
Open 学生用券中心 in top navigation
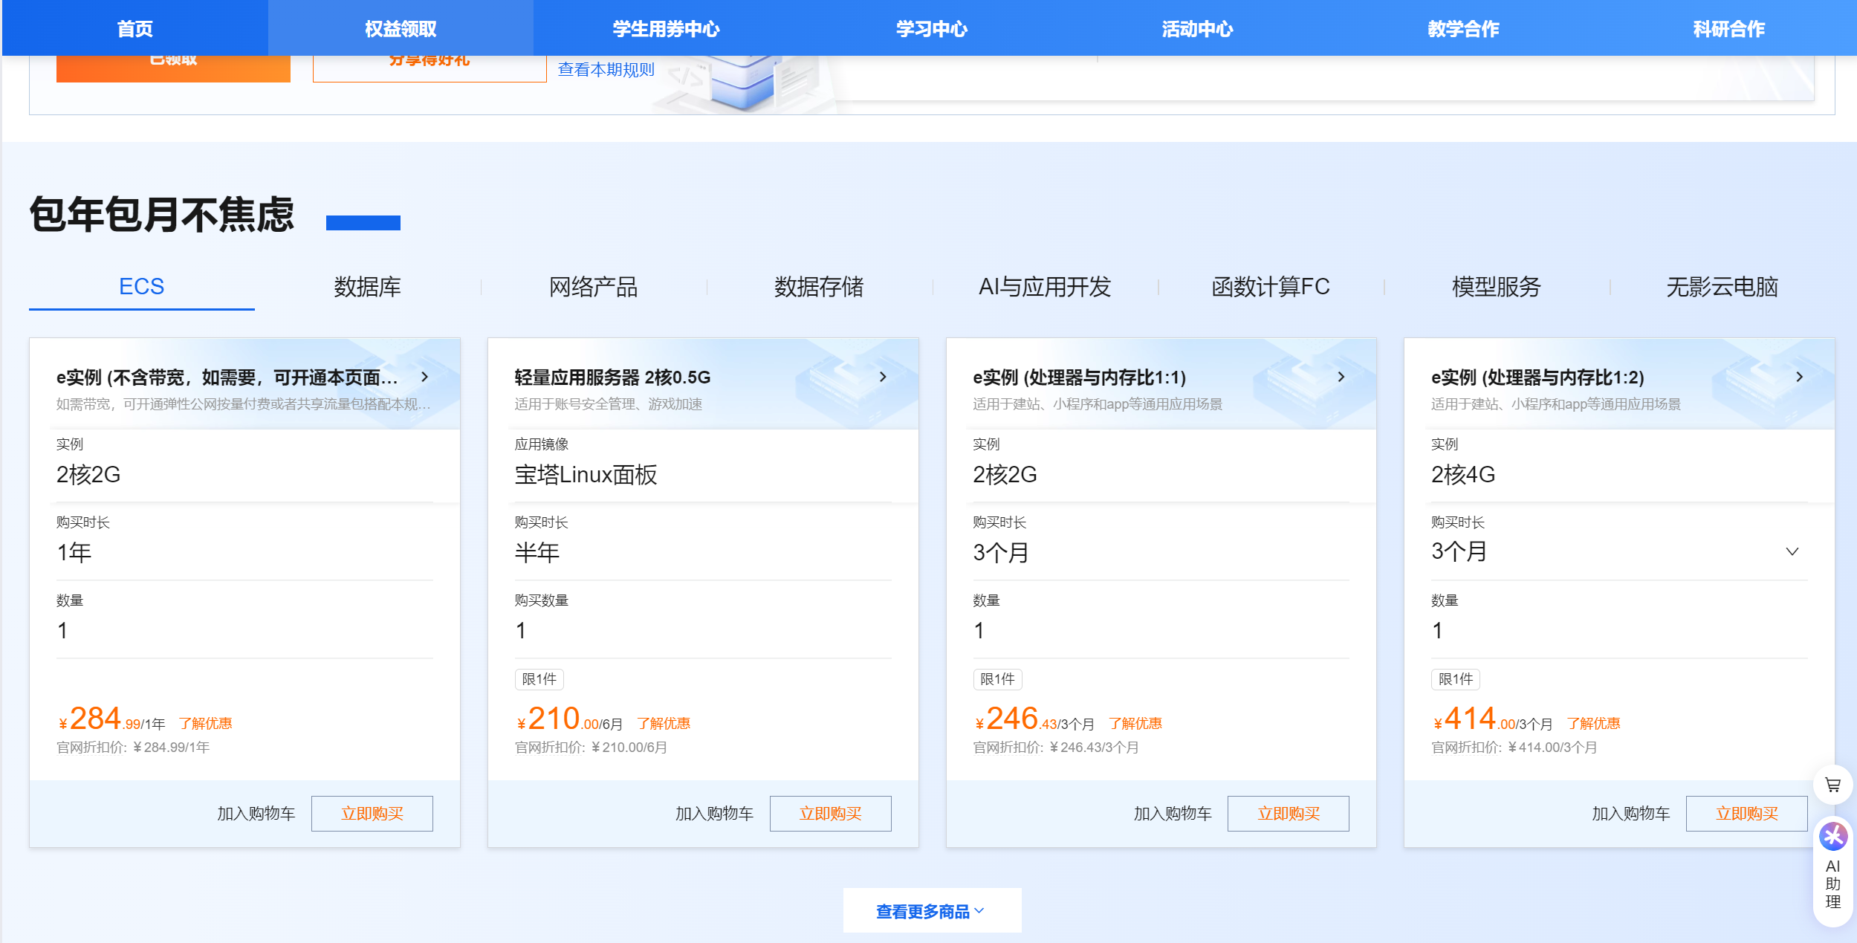click(x=666, y=29)
